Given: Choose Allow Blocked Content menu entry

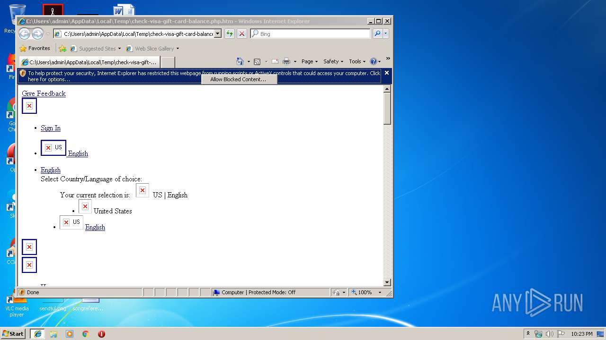Looking at the screenshot, I should pos(238,79).
